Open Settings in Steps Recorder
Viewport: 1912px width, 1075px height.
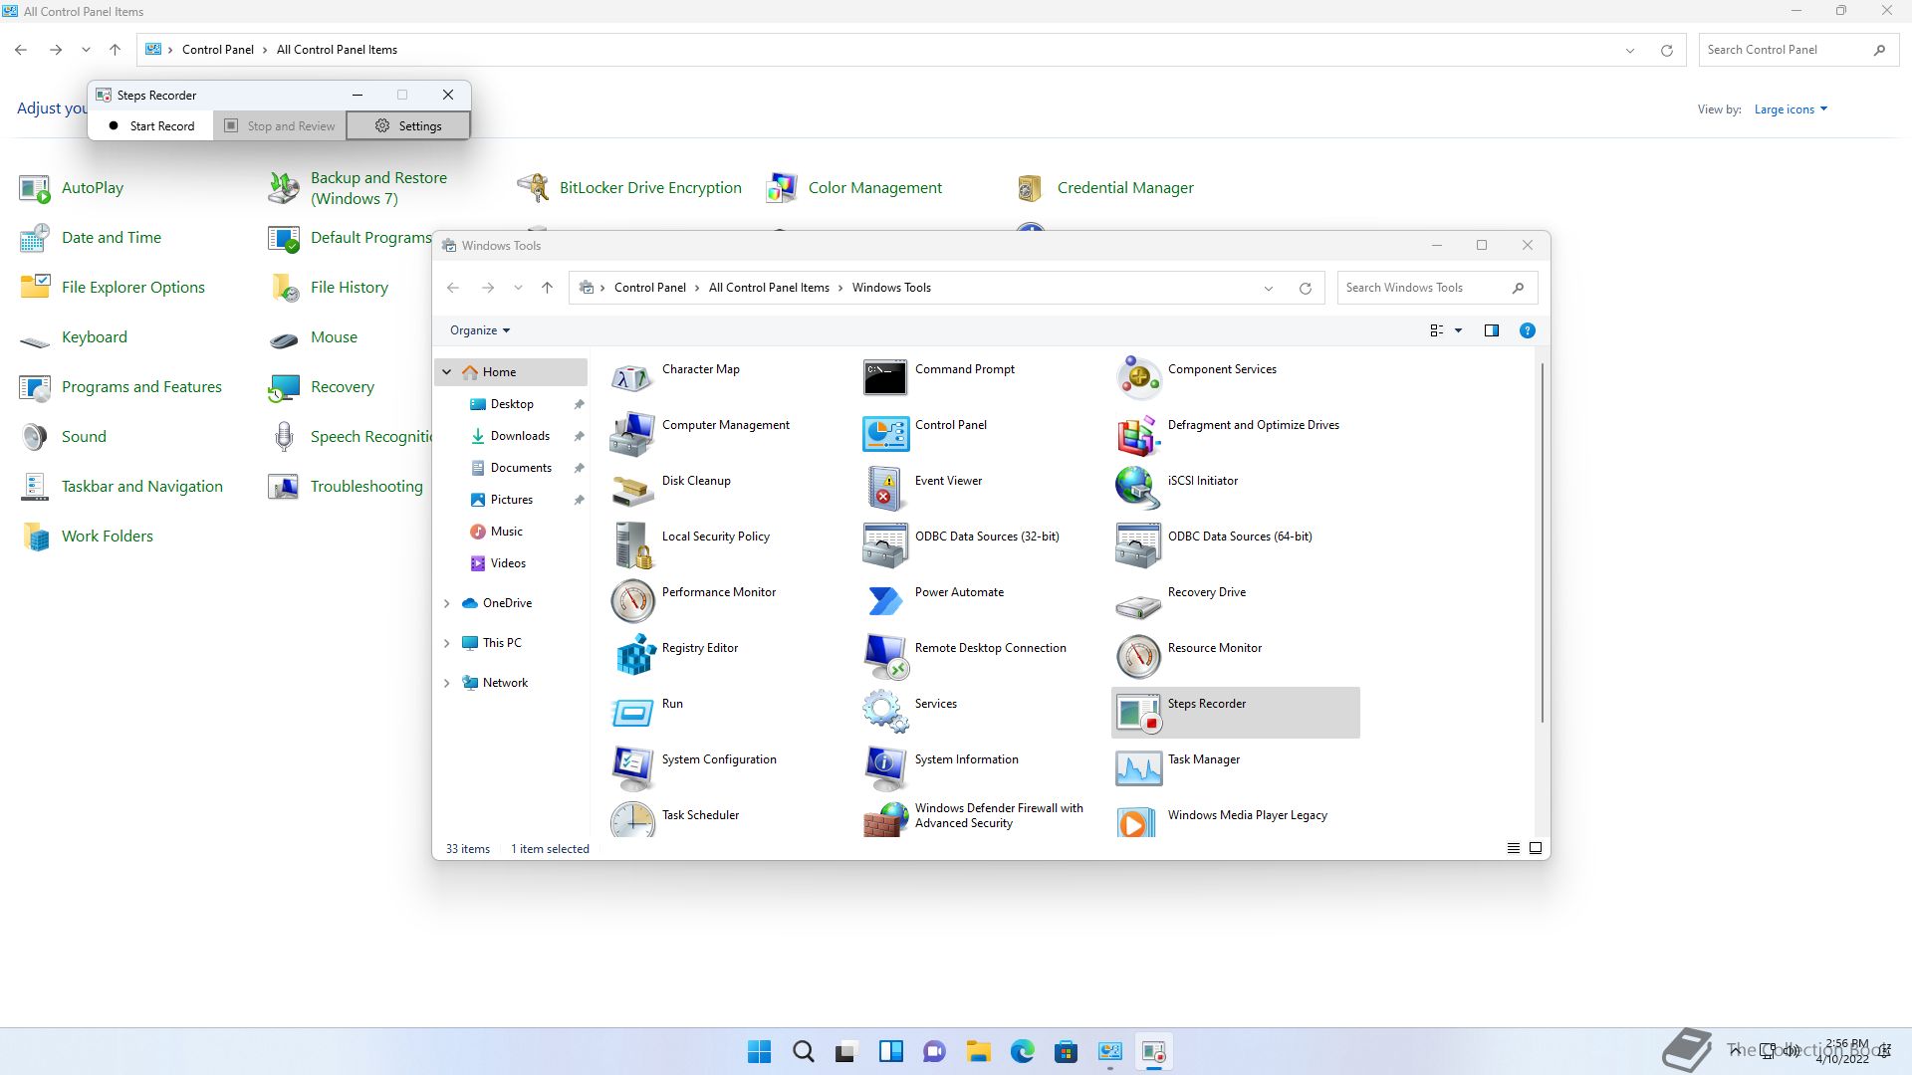click(408, 126)
